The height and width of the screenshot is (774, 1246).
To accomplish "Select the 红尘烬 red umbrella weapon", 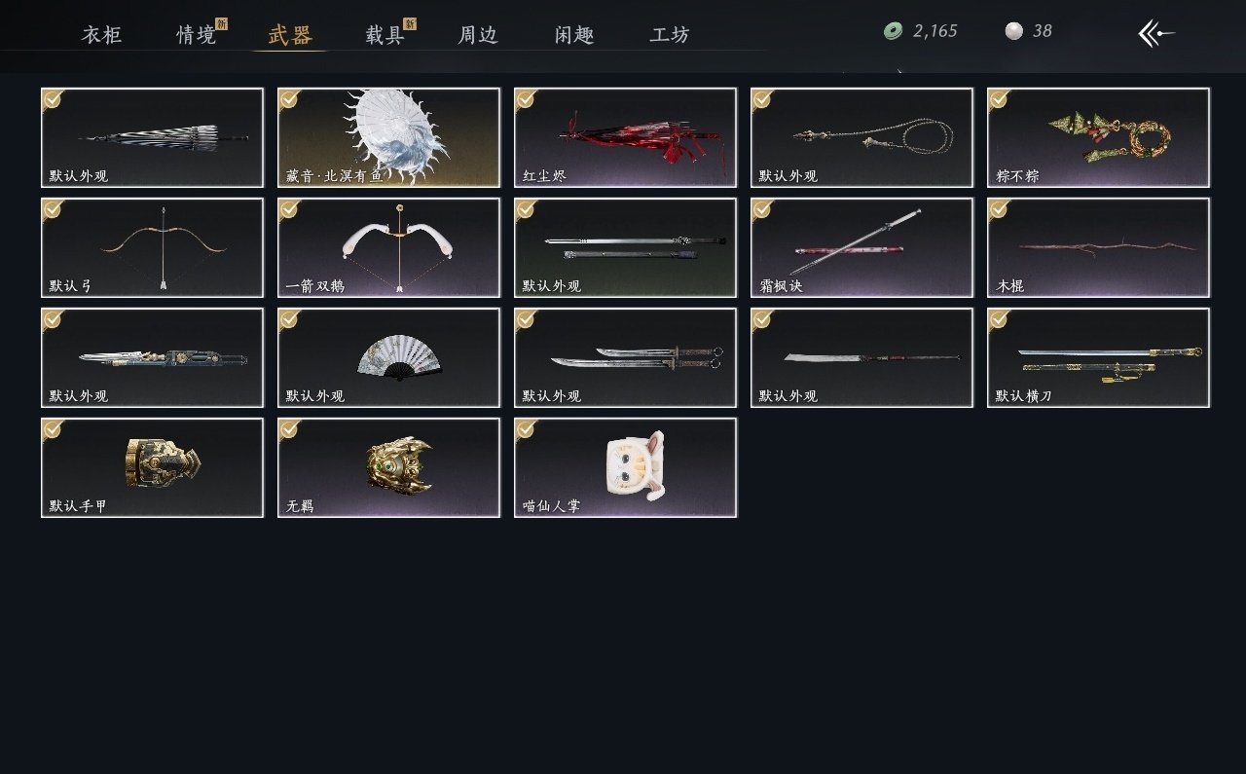I will click(625, 137).
